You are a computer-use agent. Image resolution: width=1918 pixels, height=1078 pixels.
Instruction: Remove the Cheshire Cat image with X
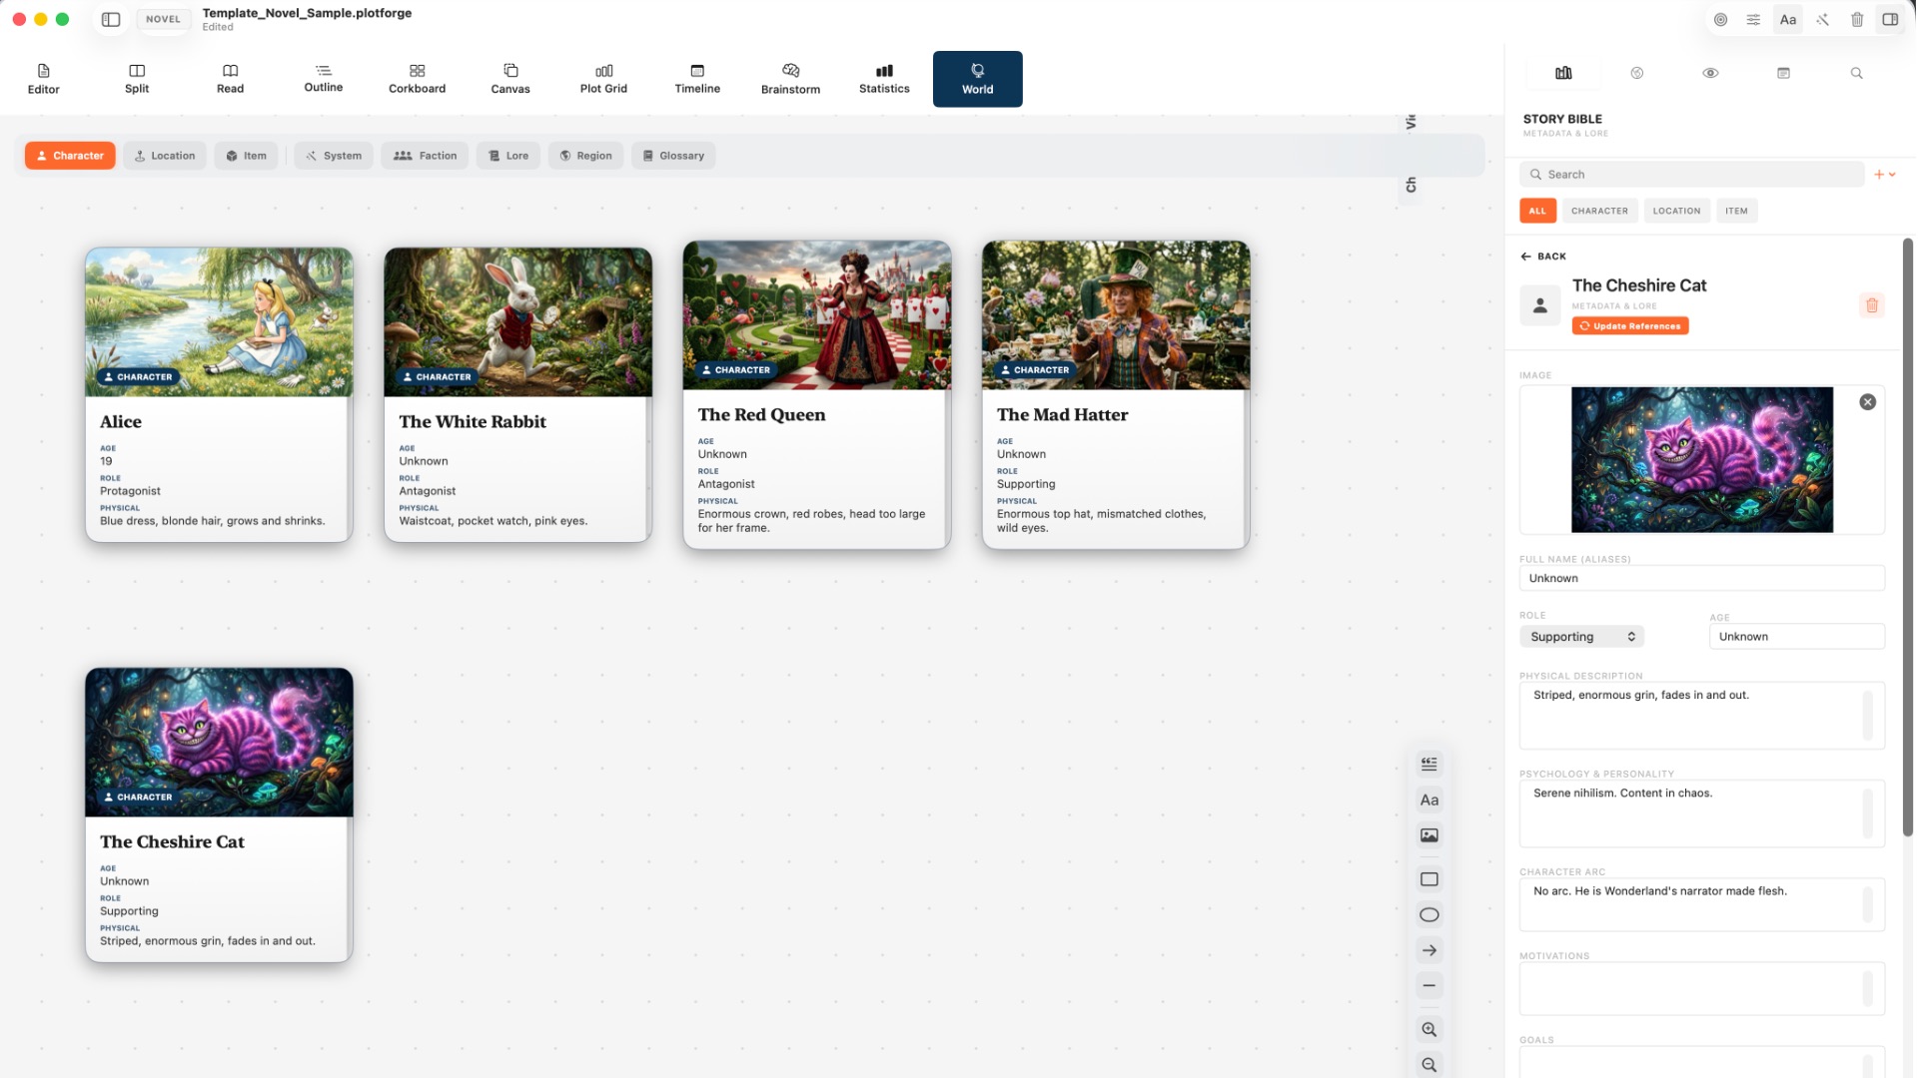click(1867, 402)
